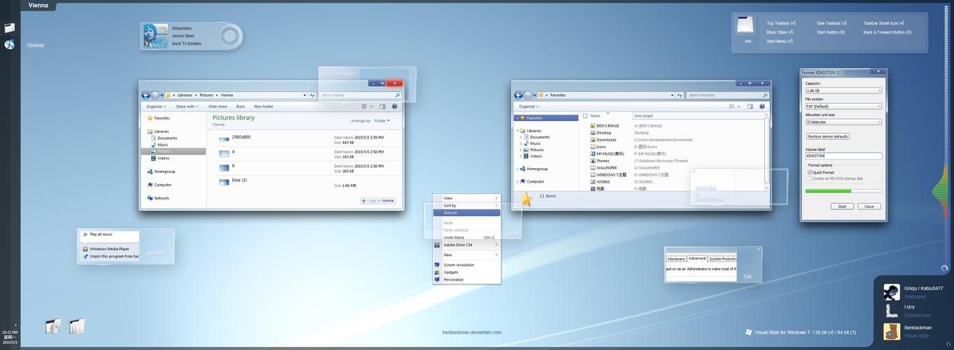Choose Screen resolution in context menu
The height and width of the screenshot is (350, 954).
(466, 265)
